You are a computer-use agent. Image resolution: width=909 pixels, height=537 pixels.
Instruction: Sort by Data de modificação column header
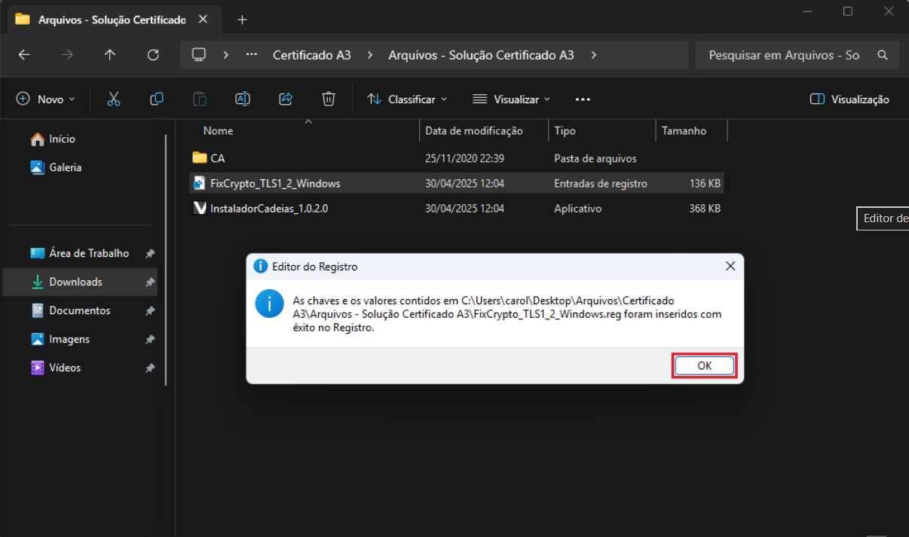(474, 130)
